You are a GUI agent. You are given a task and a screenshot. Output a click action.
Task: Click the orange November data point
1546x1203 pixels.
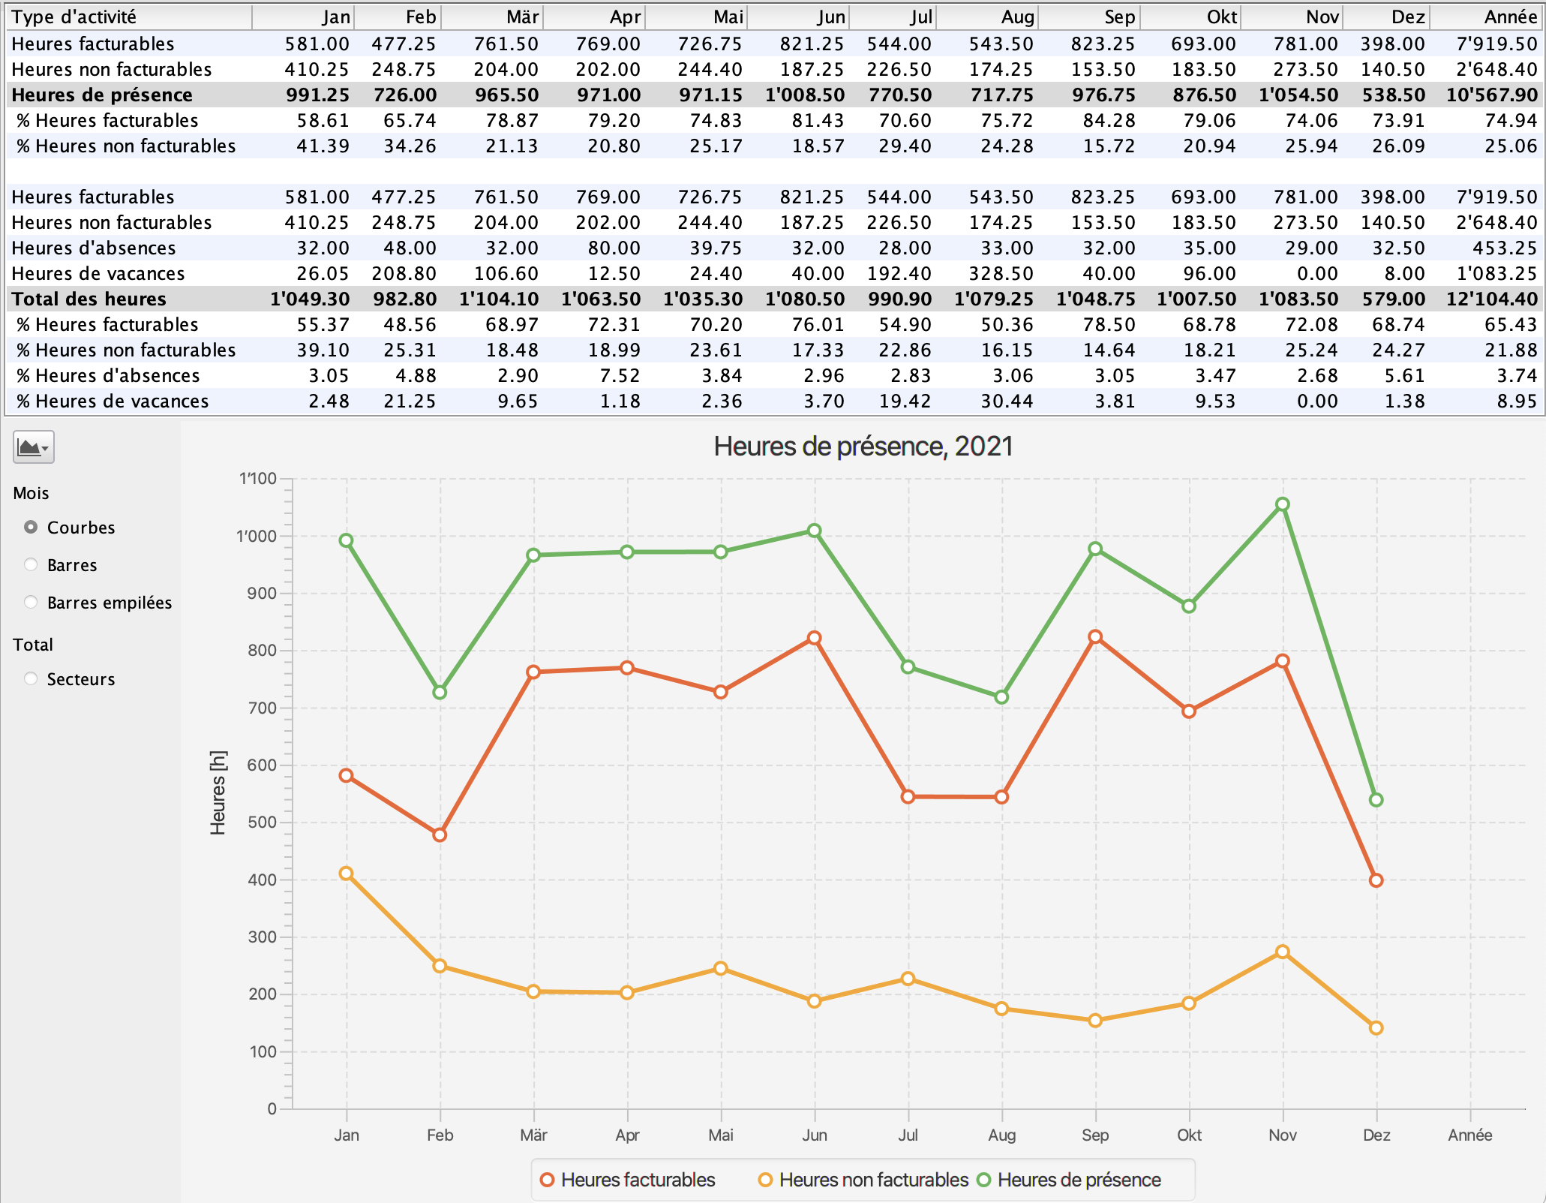pyautogui.click(x=1283, y=952)
